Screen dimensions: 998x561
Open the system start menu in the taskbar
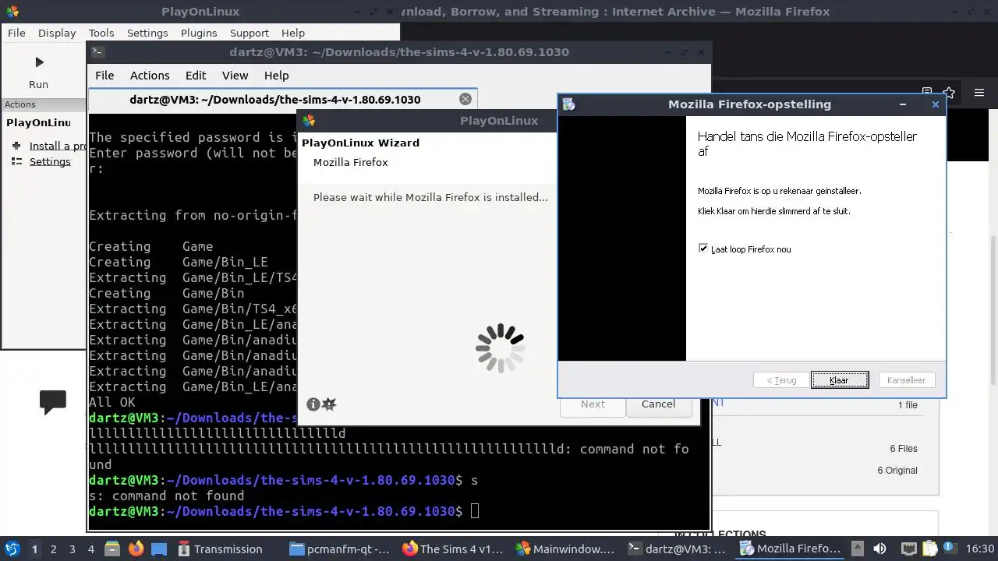12,549
